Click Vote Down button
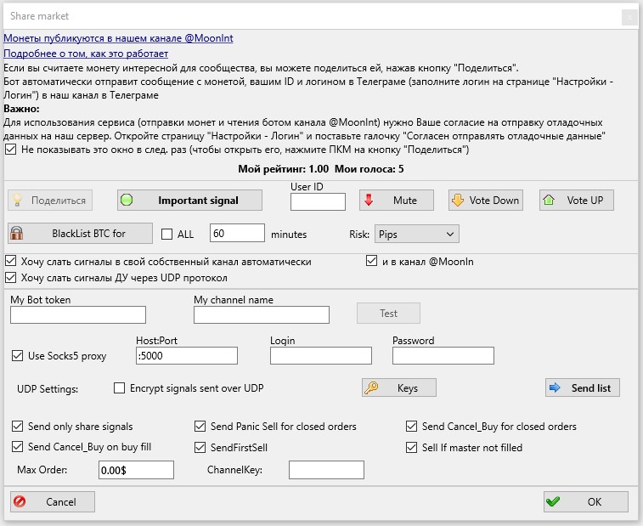Viewport: 643px width, 526px height. 485,201
